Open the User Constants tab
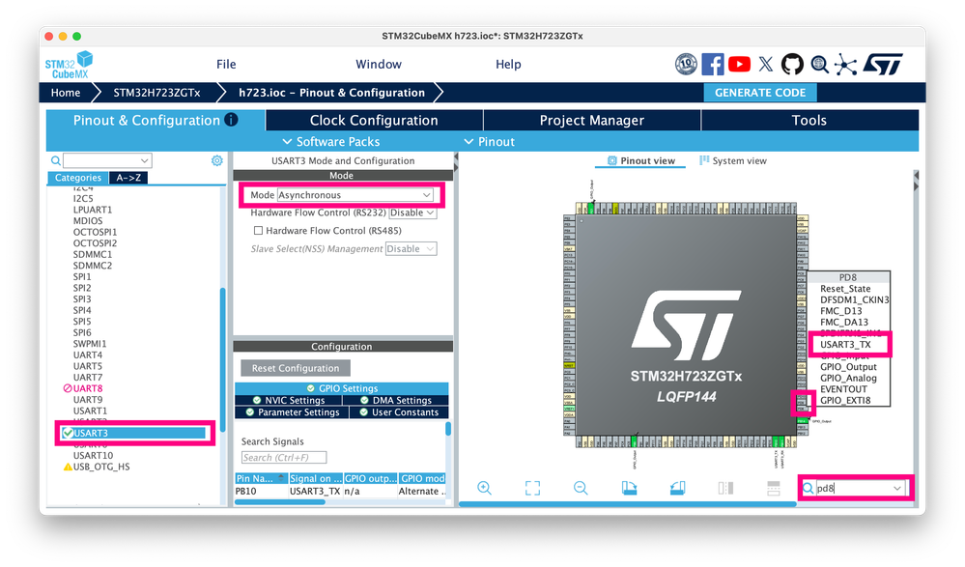 [x=399, y=412]
